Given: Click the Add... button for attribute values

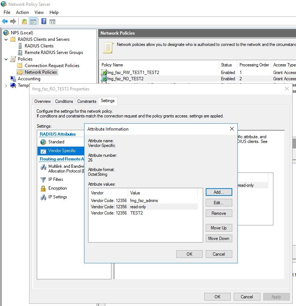Looking at the screenshot, I should (x=218, y=192).
